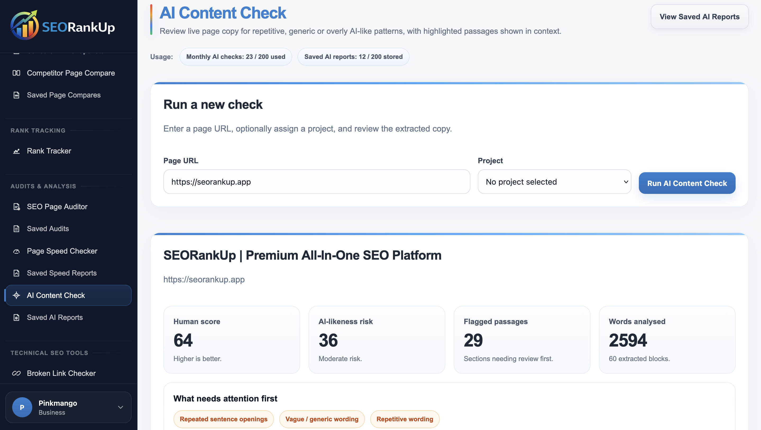Open Saved Page Compares menu item
Viewport: 761px width, 430px height.
point(68,95)
